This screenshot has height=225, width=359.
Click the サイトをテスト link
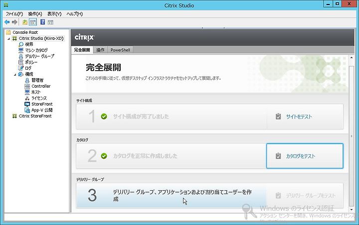click(x=299, y=116)
